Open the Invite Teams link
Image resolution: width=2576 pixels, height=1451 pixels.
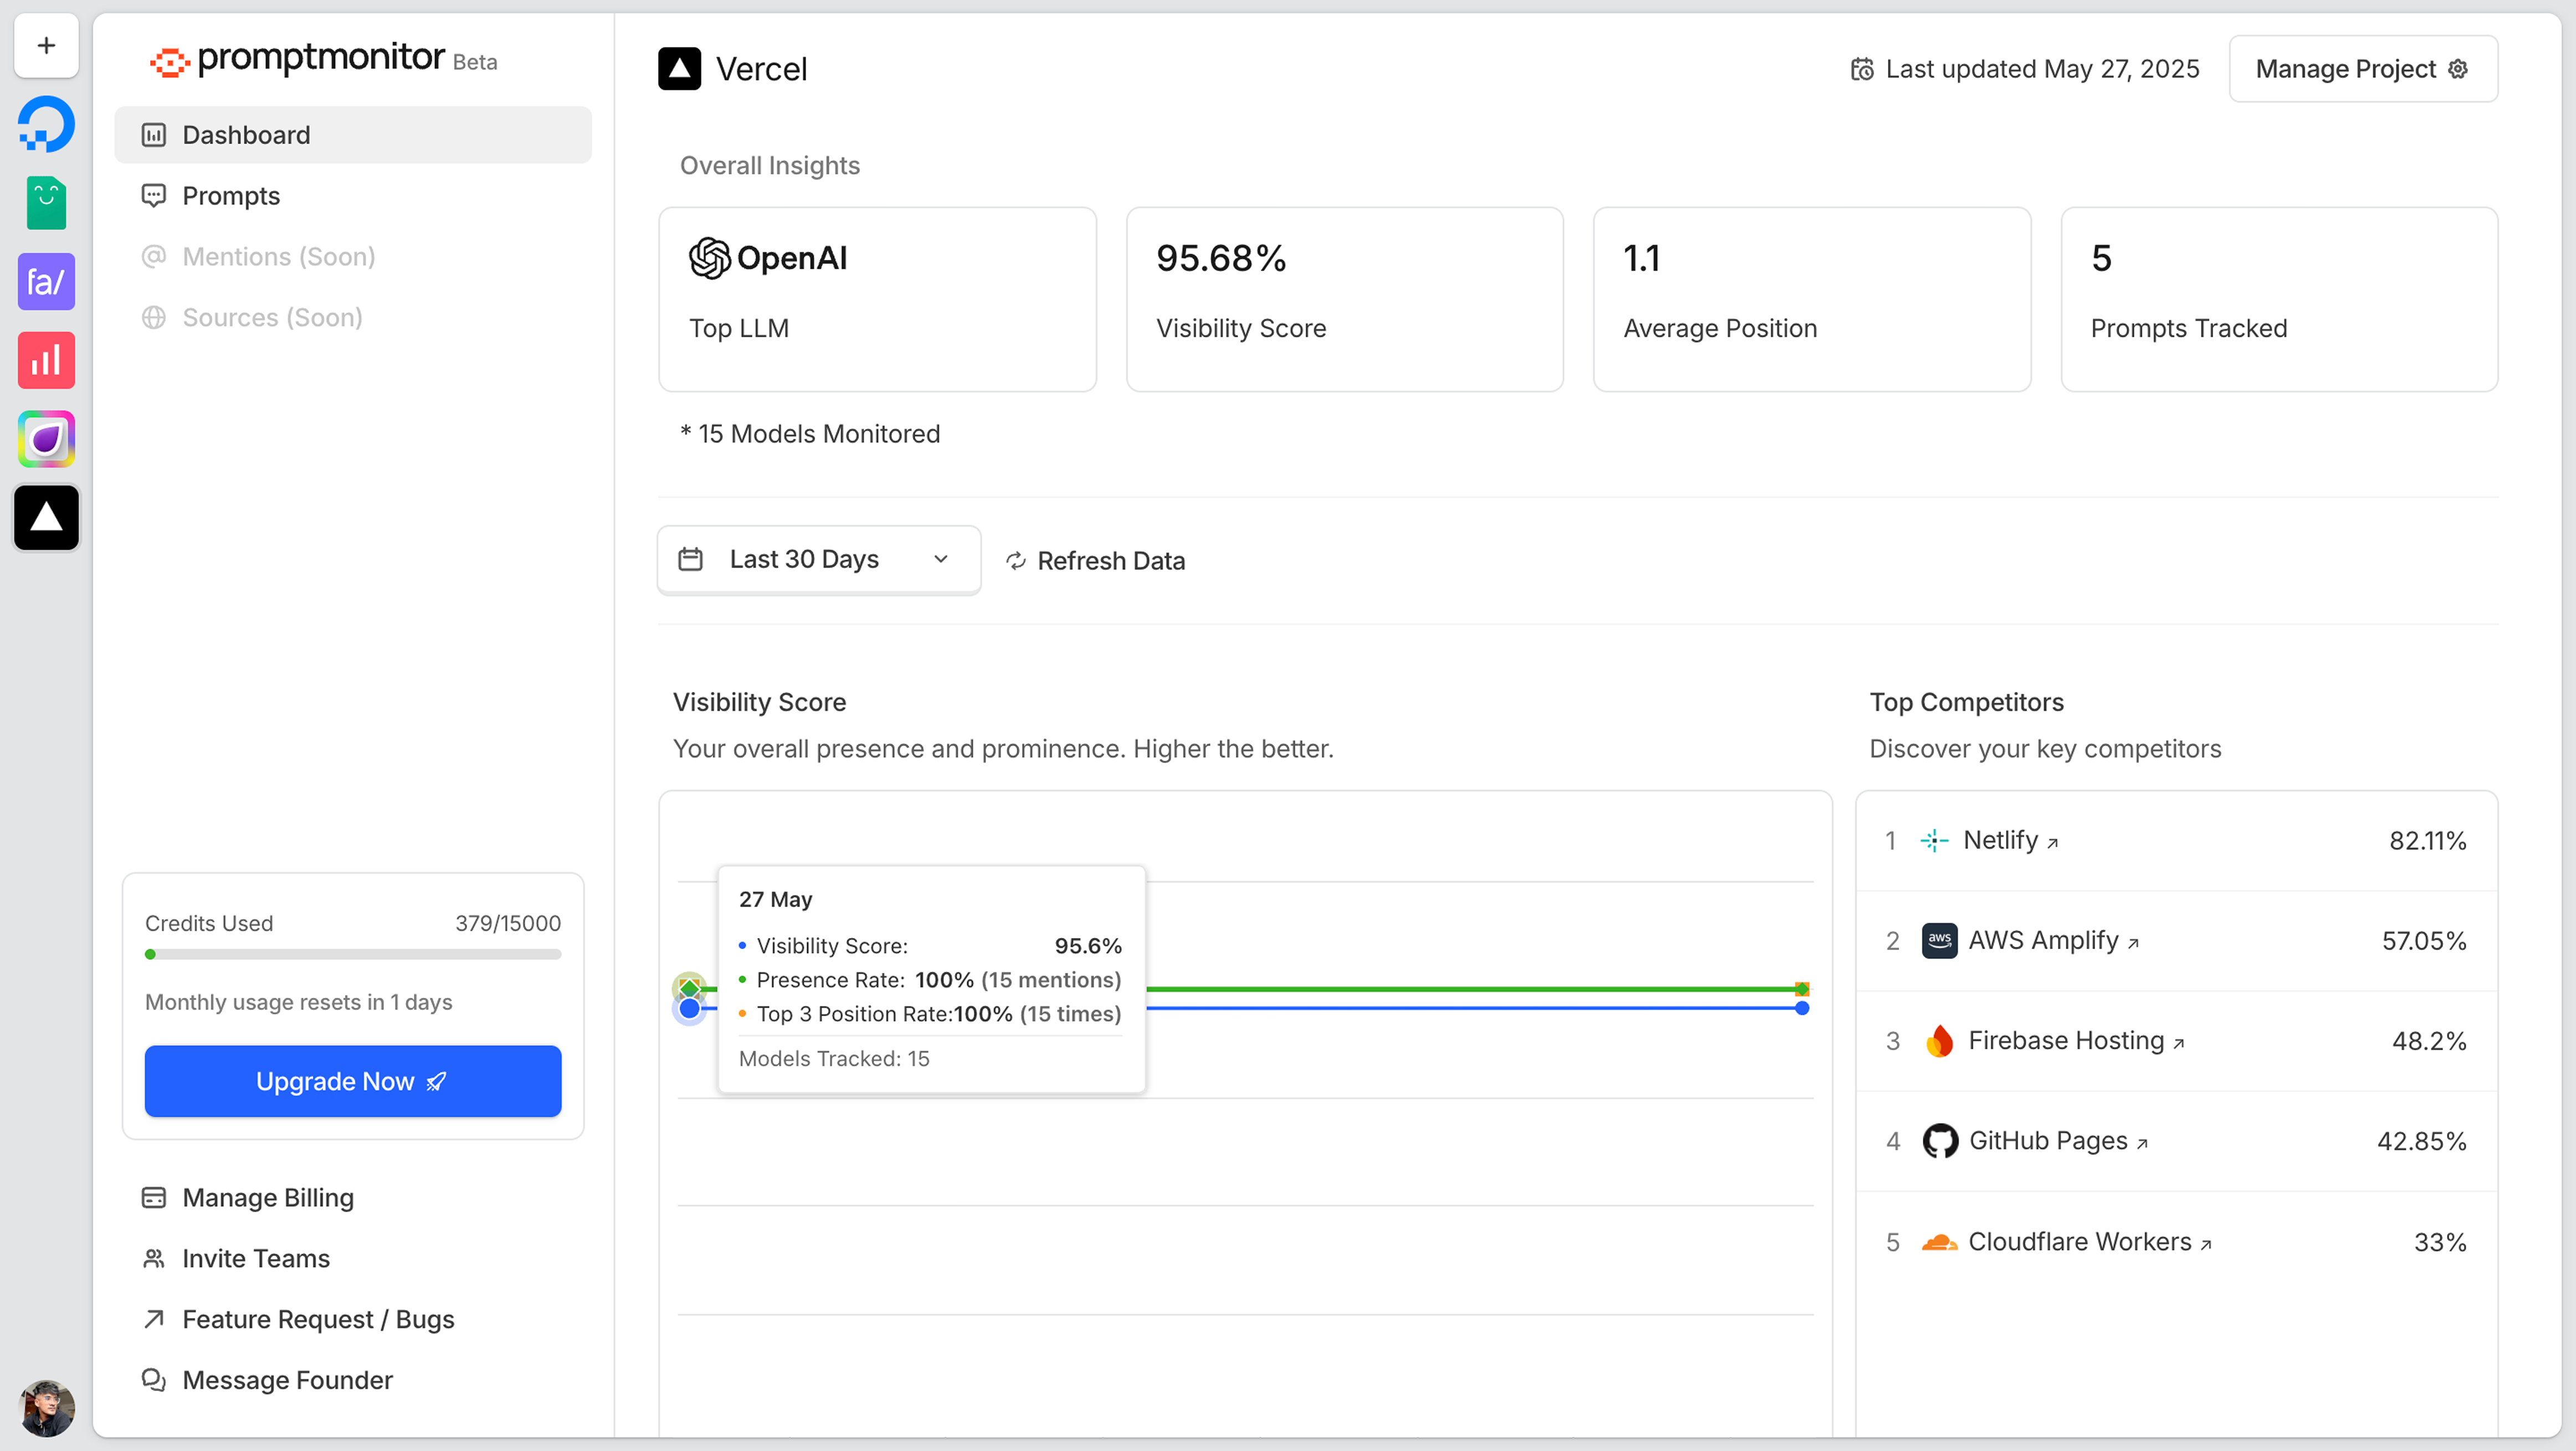pyautogui.click(x=255, y=1258)
